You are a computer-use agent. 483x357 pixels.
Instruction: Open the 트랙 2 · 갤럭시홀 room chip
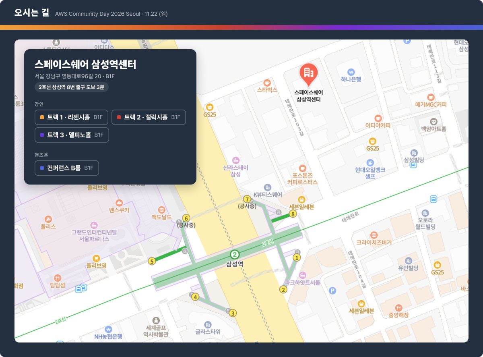tap(149, 117)
